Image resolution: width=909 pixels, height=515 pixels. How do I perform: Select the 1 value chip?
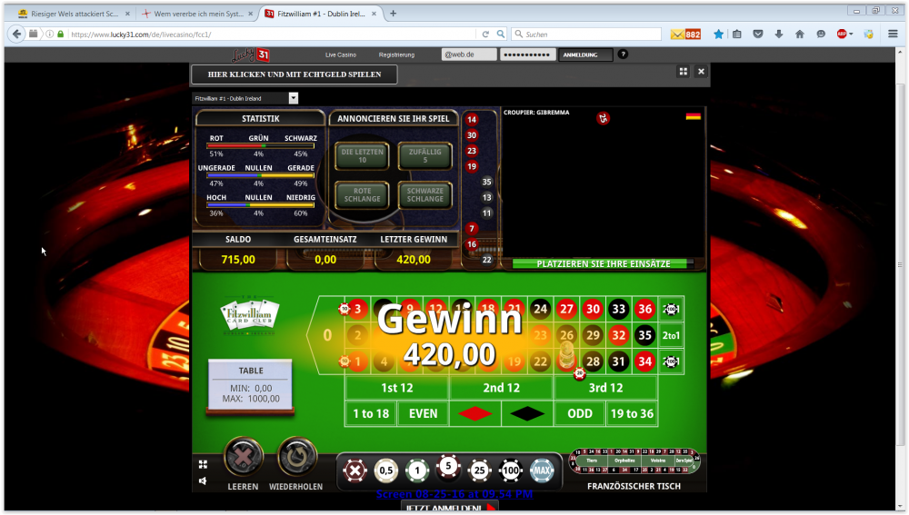point(417,470)
